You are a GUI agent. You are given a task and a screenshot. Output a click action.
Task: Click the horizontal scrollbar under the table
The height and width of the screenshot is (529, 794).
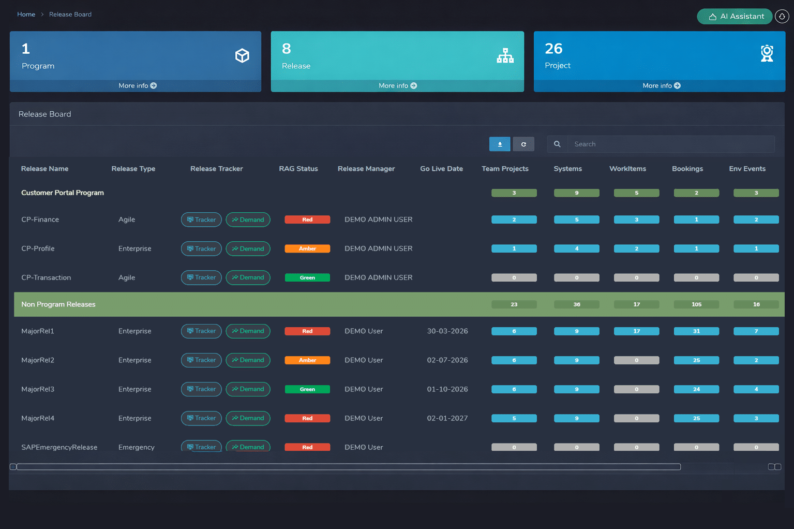(x=349, y=467)
